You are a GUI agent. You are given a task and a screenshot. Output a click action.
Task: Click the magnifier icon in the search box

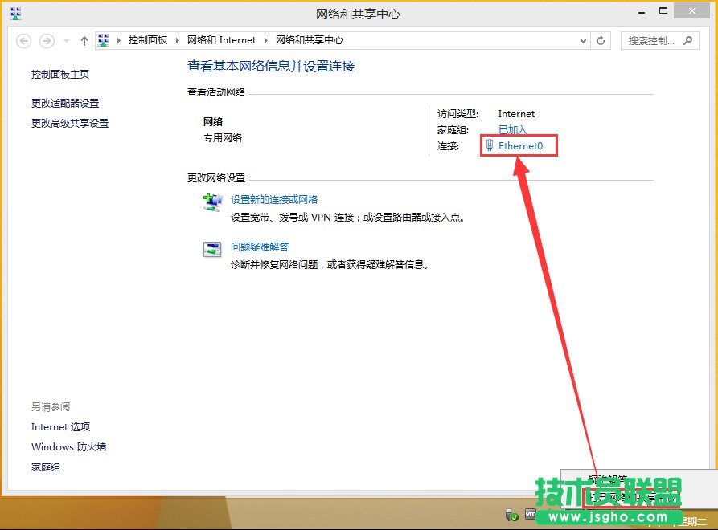689,40
